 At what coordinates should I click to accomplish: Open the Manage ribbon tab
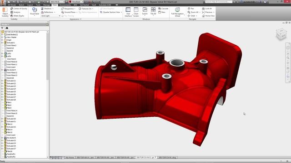46,5
